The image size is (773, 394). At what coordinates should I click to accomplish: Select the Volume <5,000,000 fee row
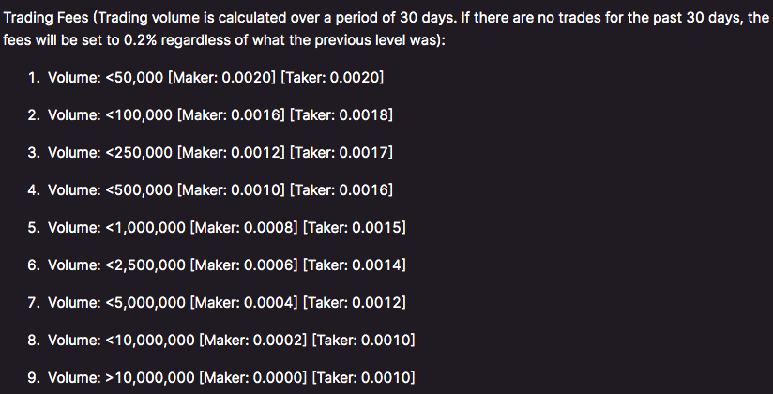(x=217, y=302)
